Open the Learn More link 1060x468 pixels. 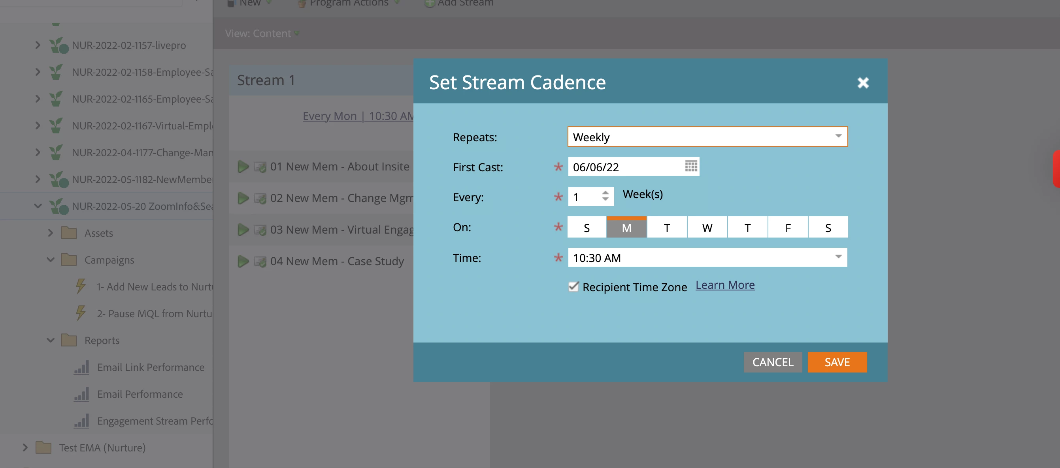point(724,285)
